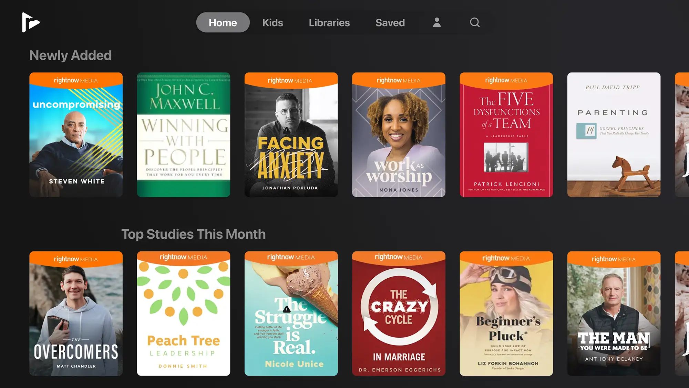
Task: Open the profile account icon
Action: pos(437,22)
